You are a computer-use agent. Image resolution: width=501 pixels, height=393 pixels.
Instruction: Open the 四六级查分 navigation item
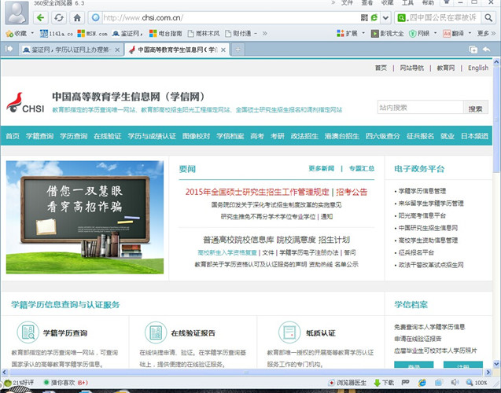coord(382,136)
